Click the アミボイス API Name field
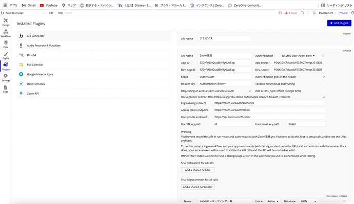 [x=225, y=38]
